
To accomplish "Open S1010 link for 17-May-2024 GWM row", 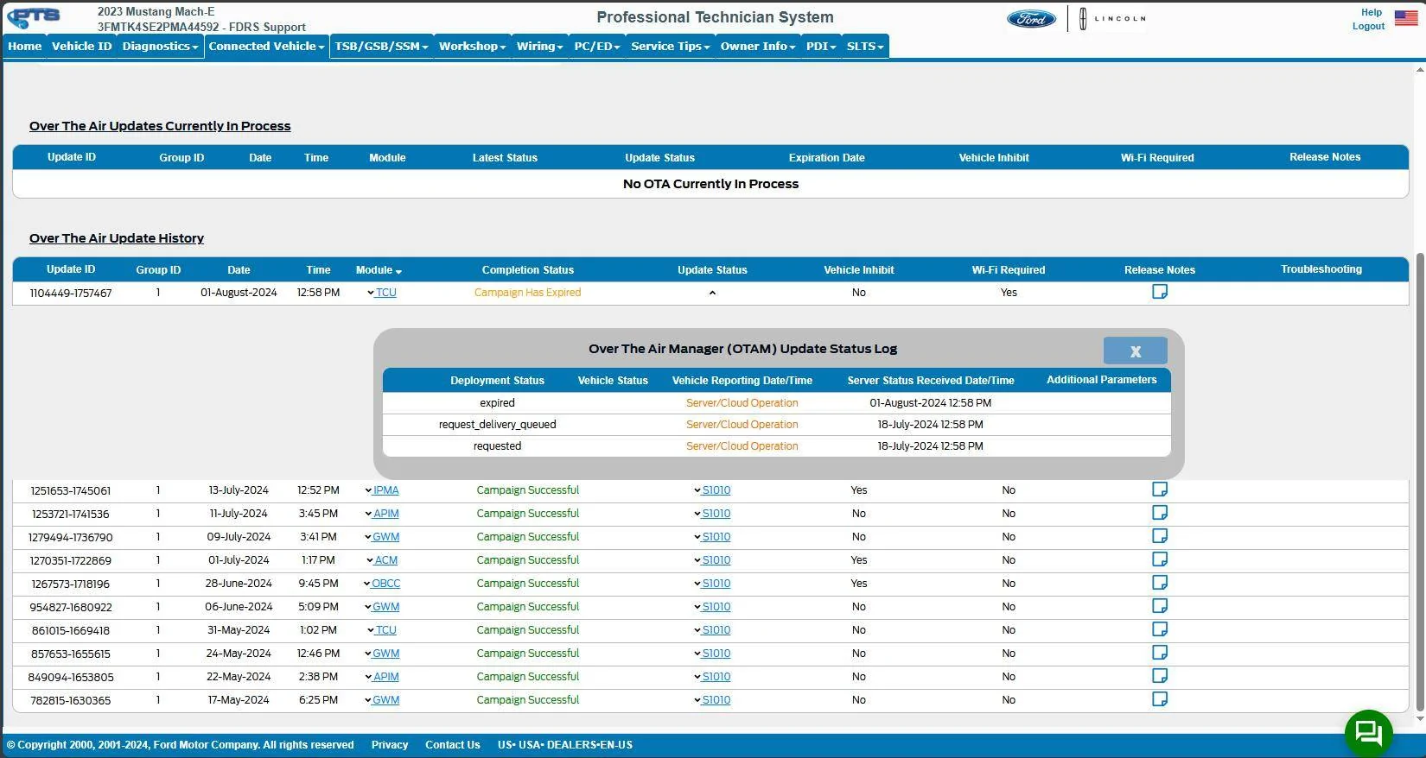I will (716, 700).
